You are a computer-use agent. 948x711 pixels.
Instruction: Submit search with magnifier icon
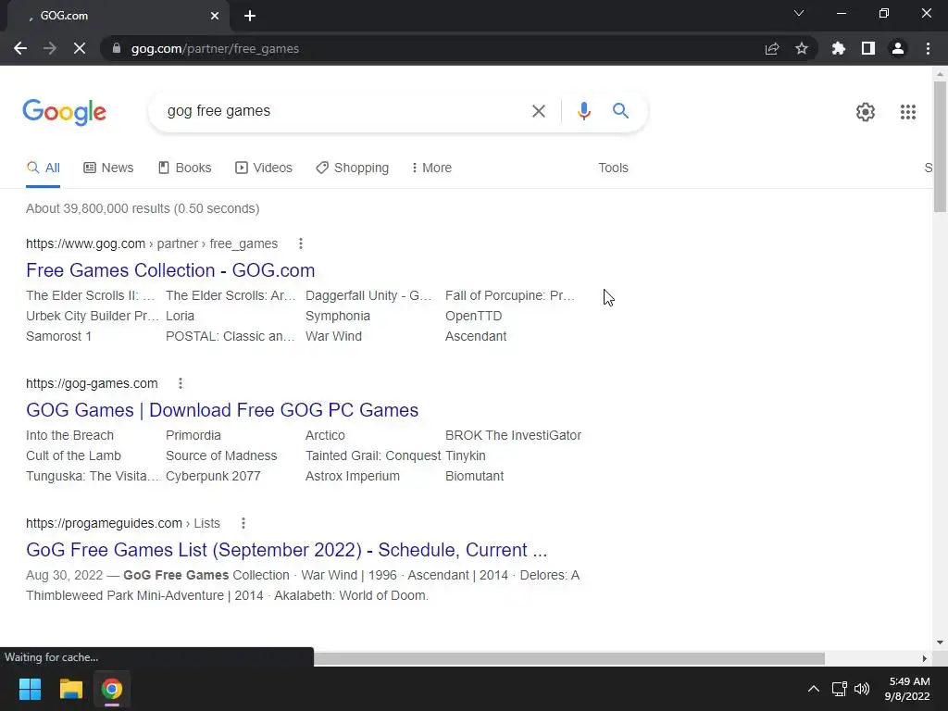pyautogui.click(x=620, y=111)
